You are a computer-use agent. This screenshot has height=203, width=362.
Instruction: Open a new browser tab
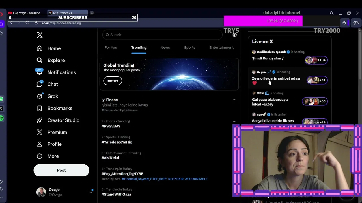coord(92,13)
